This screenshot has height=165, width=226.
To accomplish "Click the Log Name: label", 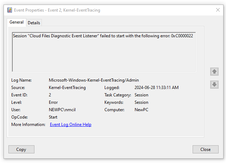I will 21,80.
